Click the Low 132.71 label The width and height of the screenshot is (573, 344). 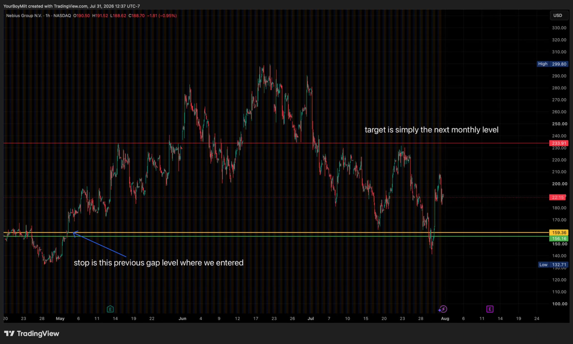553,265
